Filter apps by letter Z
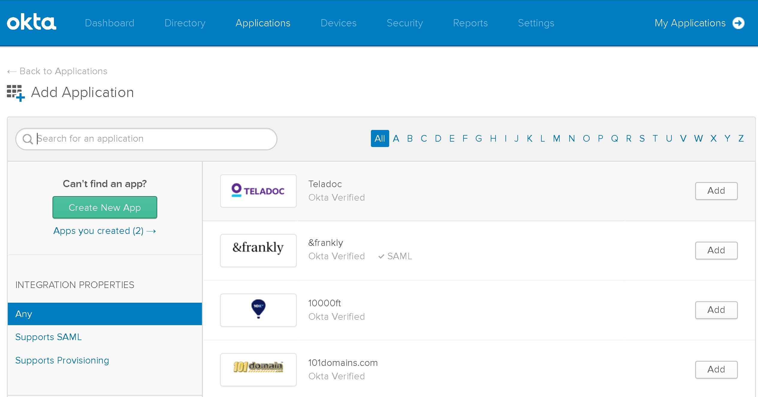Image resolution: width=758 pixels, height=397 pixels. (741, 138)
